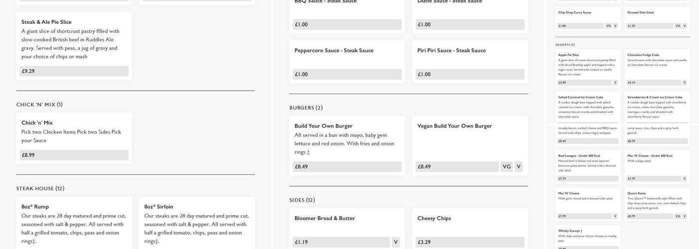Click the V badge on Chocolate Fudge Cake
This screenshot has width=699, height=249.
(684, 83)
